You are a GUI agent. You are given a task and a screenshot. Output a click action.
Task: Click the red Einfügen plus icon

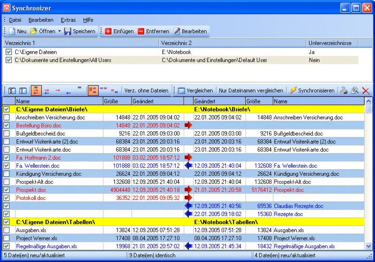[108, 31]
